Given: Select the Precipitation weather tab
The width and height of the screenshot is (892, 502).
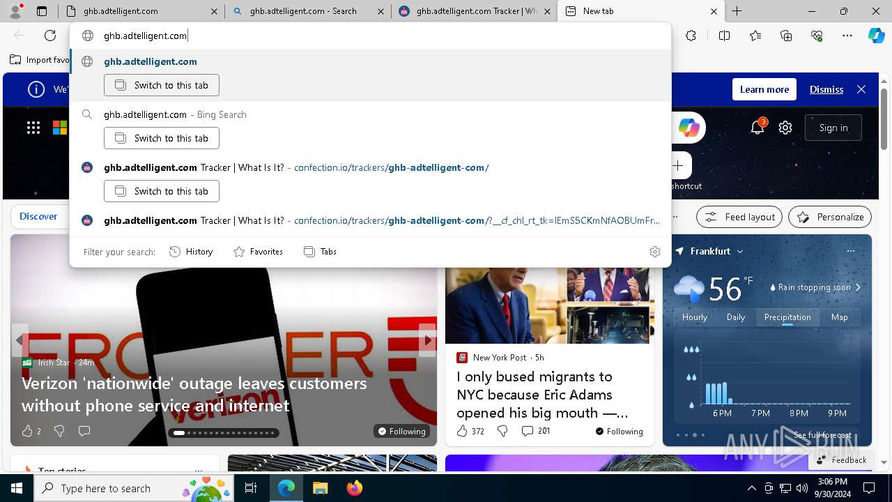Looking at the screenshot, I should (787, 317).
